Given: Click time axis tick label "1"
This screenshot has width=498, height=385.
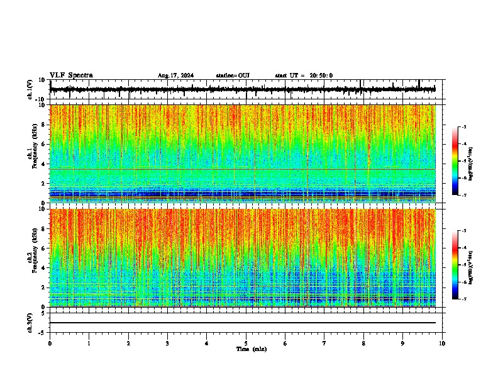Looking at the screenshot, I should pyautogui.click(x=89, y=343).
